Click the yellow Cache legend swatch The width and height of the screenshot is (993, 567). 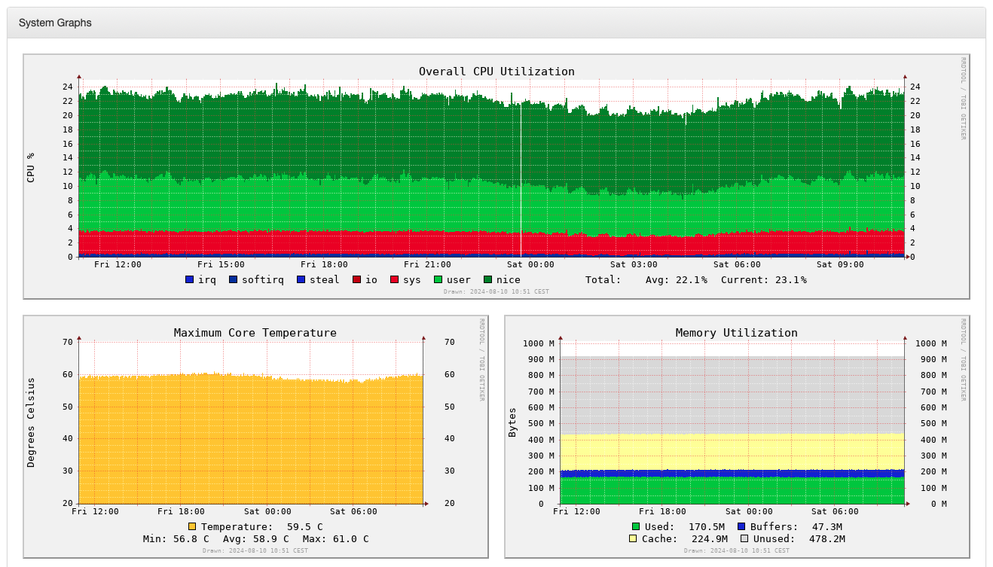(633, 538)
